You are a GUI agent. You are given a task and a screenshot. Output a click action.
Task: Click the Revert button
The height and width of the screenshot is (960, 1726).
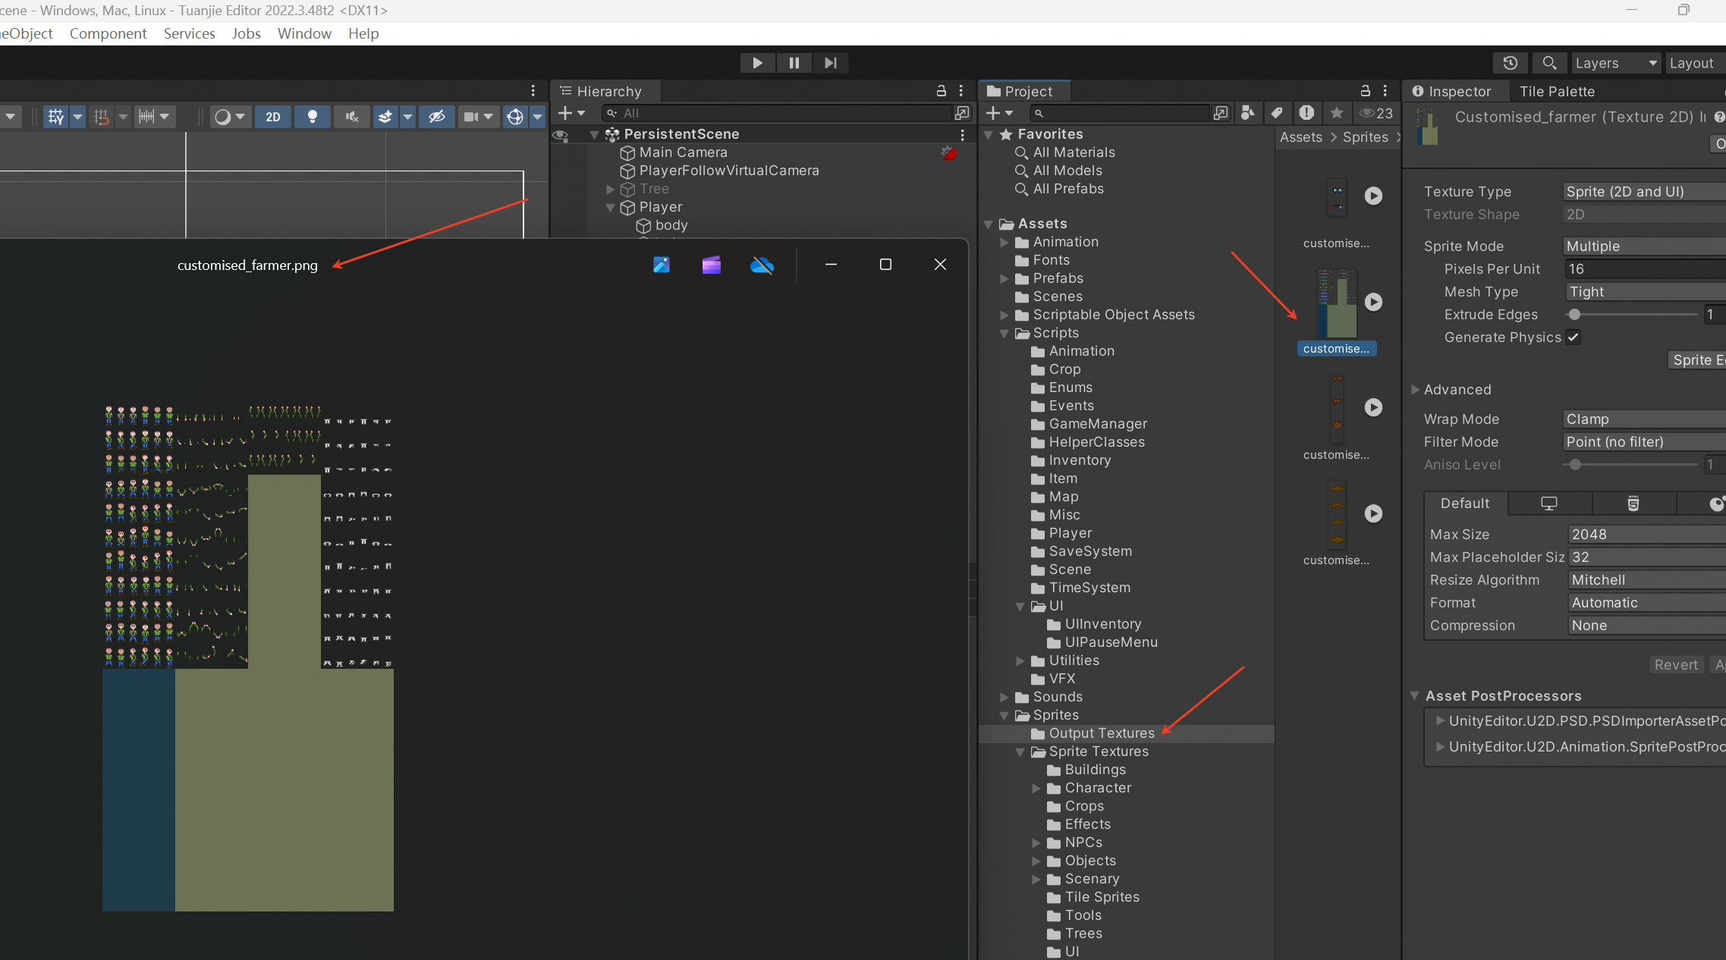point(1675,665)
